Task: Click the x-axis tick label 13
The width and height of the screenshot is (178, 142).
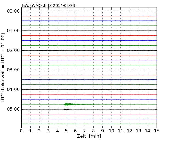Action: pyautogui.click(x=139, y=131)
